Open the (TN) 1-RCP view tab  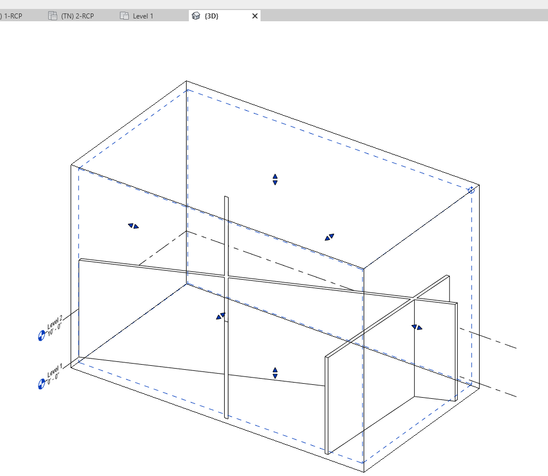click(11, 16)
